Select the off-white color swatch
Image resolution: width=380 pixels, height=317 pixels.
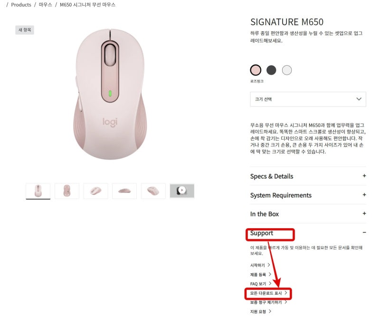(287, 70)
